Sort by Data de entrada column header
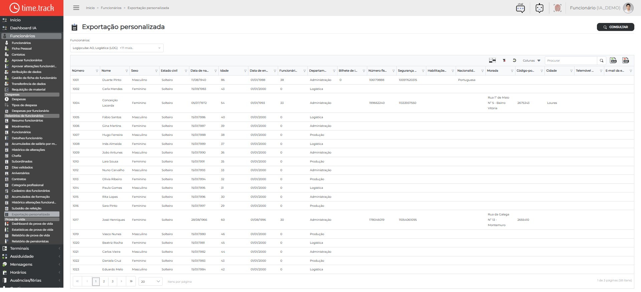 (x=259, y=71)
